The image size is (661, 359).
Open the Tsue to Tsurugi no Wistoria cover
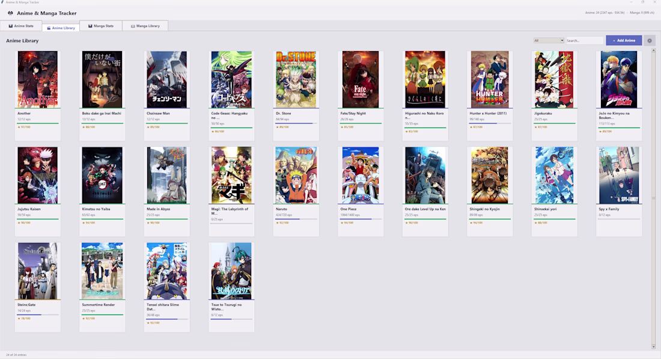pos(231,271)
